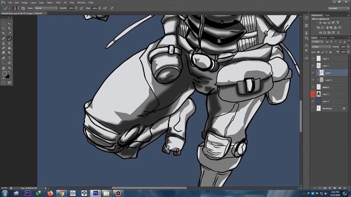Toggle visibility of the top layer
Image resolution: width=351 pixels, height=197 pixels.
[x=313, y=59]
